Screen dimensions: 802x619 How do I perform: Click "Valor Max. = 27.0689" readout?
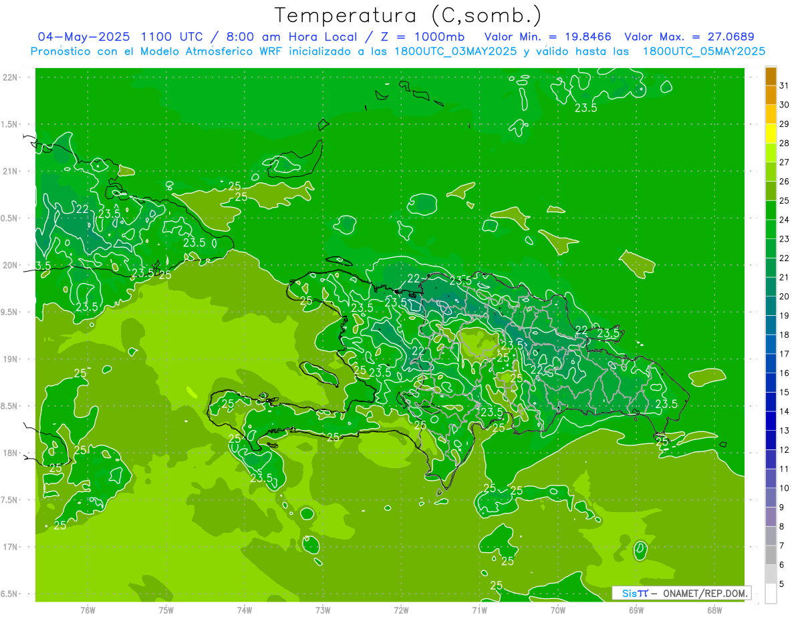click(x=689, y=36)
